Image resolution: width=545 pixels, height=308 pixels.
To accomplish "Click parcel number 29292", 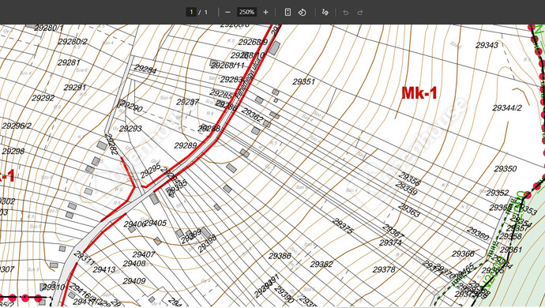I will tap(43, 99).
